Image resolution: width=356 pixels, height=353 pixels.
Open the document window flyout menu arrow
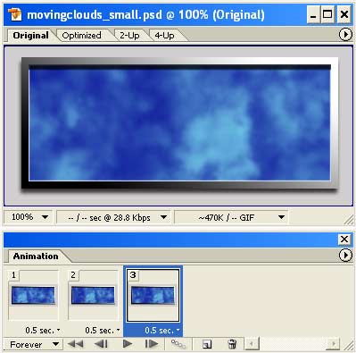tap(345, 35)
